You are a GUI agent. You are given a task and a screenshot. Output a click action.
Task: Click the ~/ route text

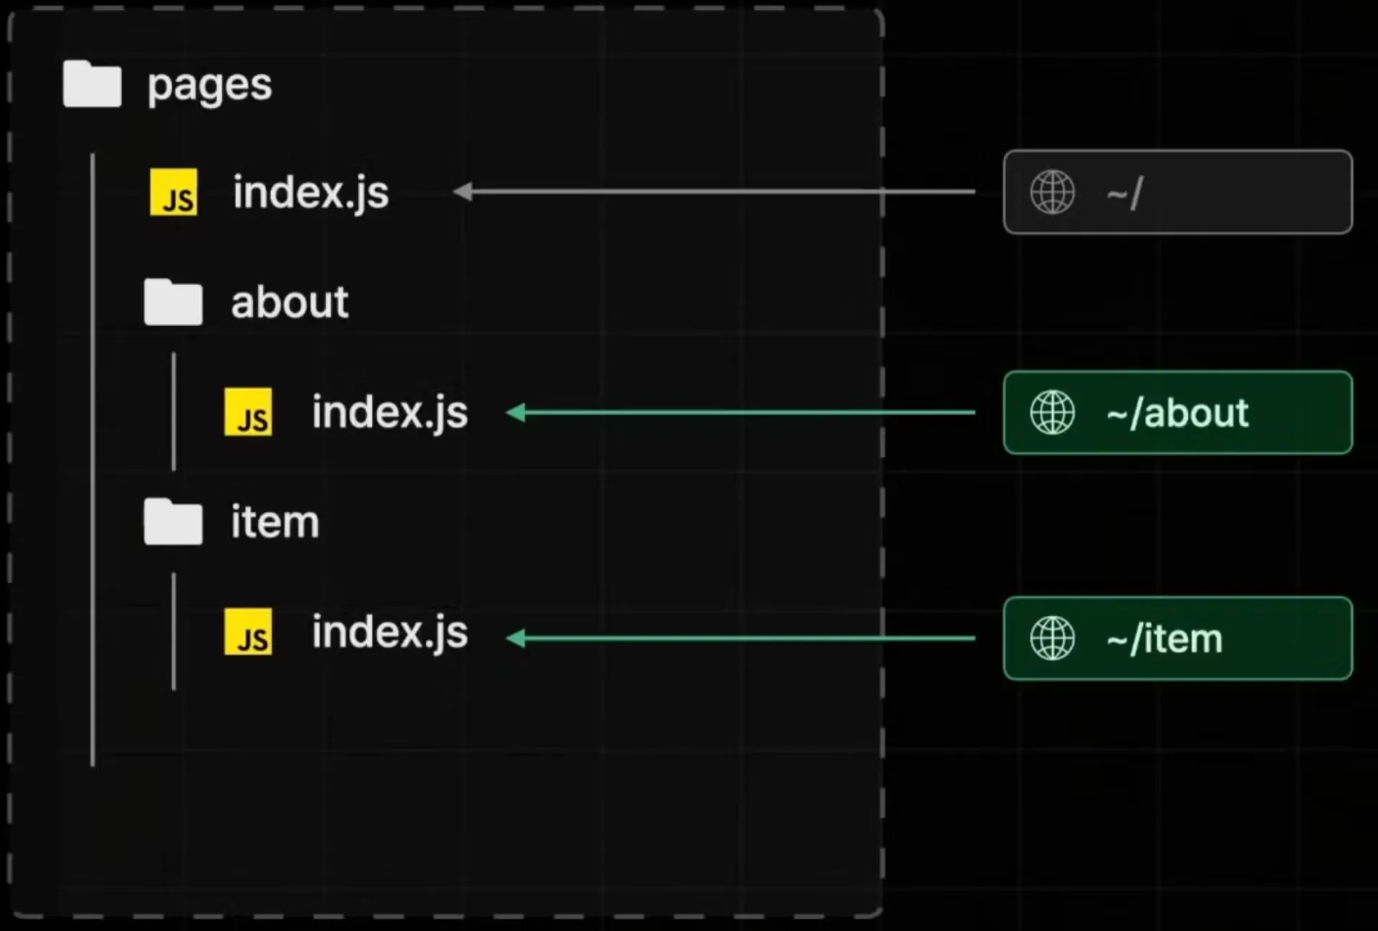click(1124, 193)
